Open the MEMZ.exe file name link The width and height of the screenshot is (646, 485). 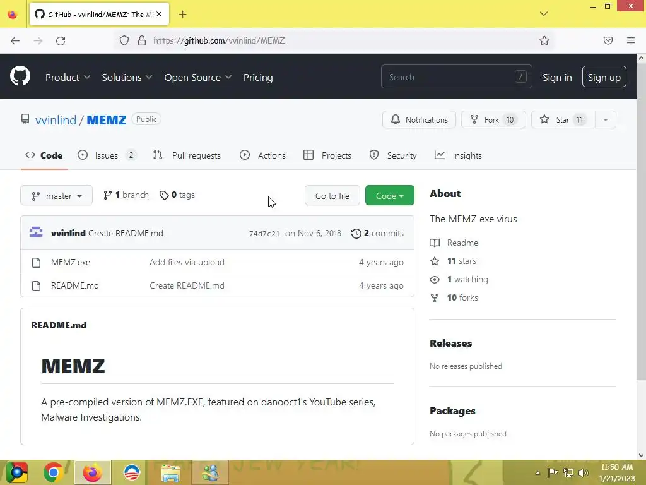point(71,262)
